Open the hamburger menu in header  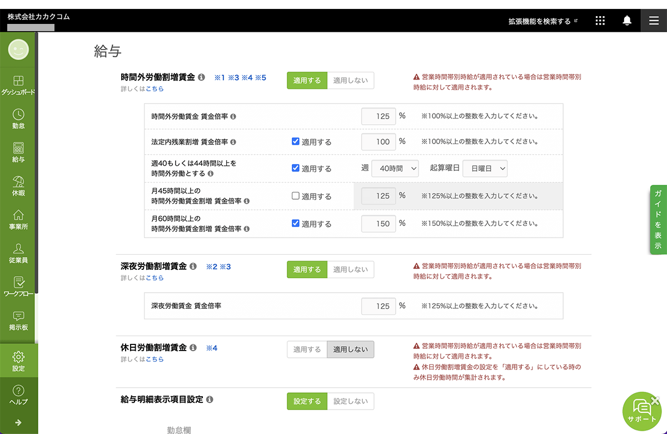click(x=654, y=21)
